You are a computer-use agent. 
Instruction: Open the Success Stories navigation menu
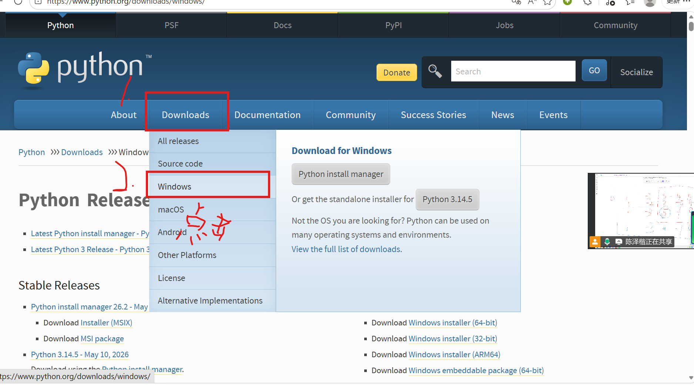click(433, 115)
